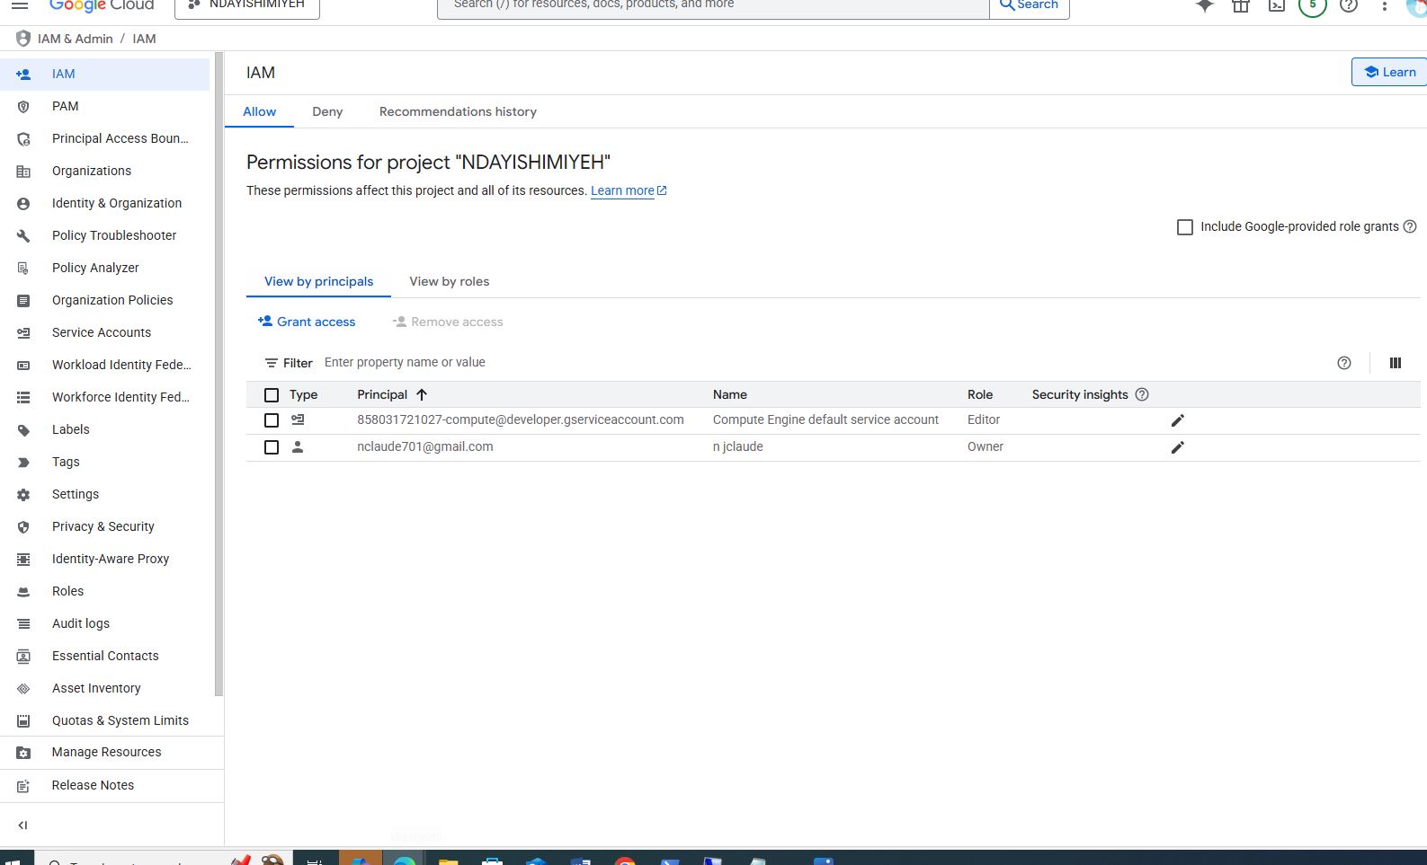1427x865 pixels.
Task: Click the blue Search button
Action: coord(1029,7)
